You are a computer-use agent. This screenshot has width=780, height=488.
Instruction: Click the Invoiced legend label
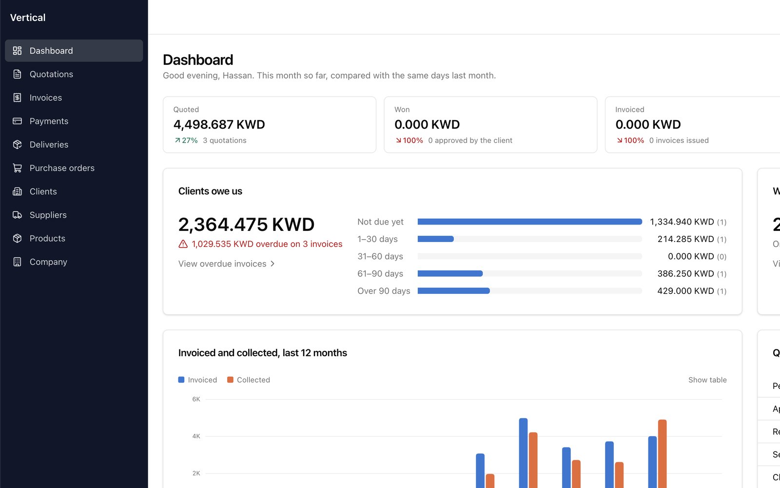202,380
